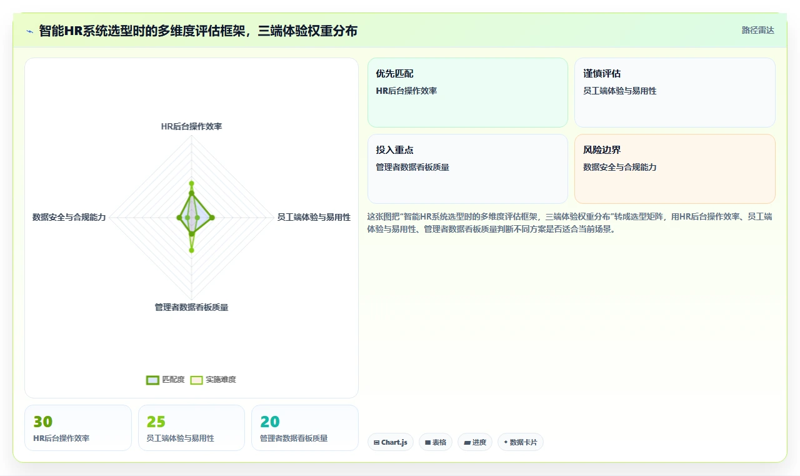
Task: Click the 25 员工端体验与易用性 stat card
Action: [x=191, y=428]
